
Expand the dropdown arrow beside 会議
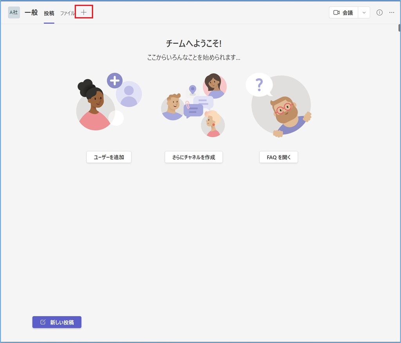tap(364, 13)
